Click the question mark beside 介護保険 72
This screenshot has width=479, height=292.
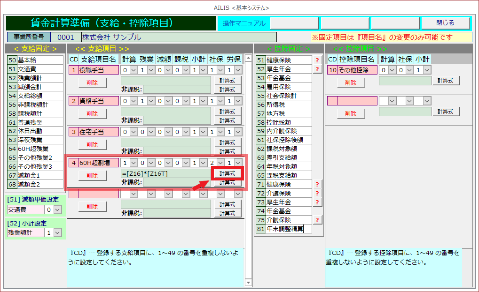[317, 193]
